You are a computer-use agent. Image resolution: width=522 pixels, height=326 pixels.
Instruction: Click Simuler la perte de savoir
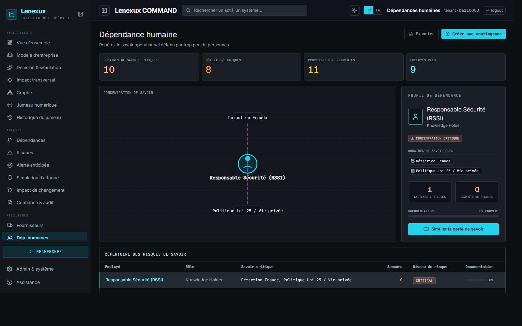[453, 229]
